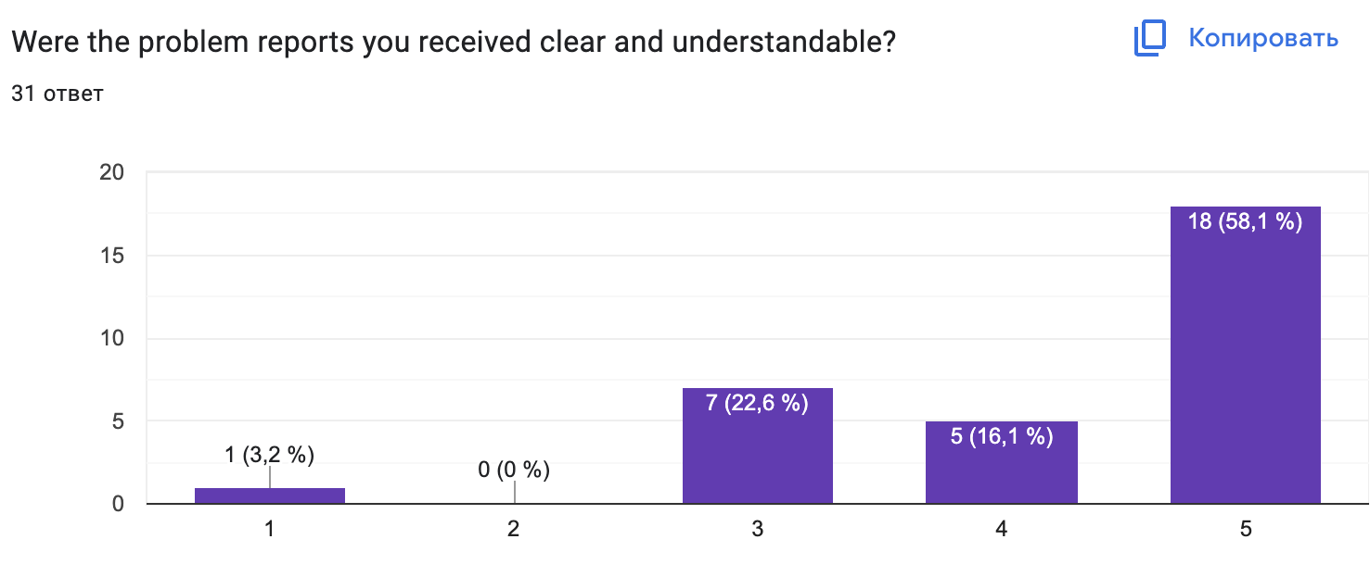The width and height of the screenshot is (1370, 577).
Task: Select the '7 (22,6 %)' data label
Action: [757, 404]
